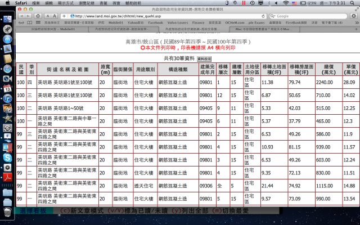Open the OCHeM.com Exams bookmark
The height and width of the screenshot is (225, 360).
click(x=245, y=22)
